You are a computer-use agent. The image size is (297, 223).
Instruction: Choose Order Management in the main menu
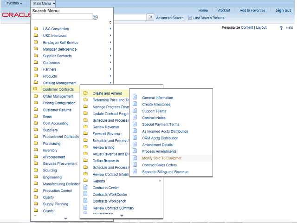(58, 96)
